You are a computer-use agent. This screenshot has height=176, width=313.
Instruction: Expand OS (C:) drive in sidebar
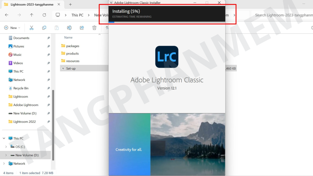[6, 147]
